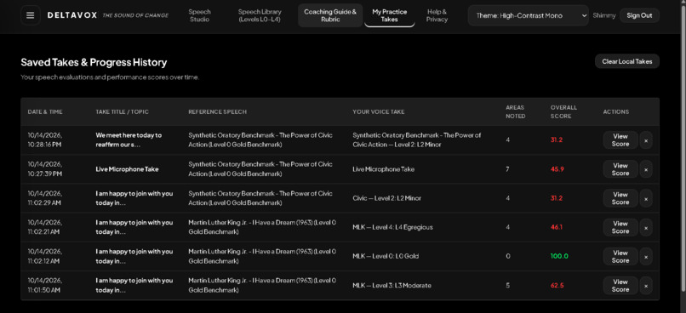Click the Overall Score column header
The height and width of the screenshot is (313, 686).
[563, 112]
